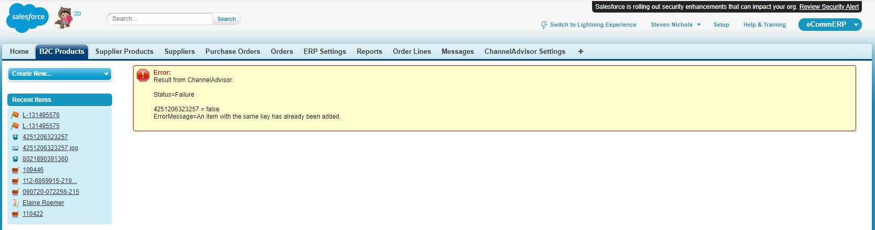Expand the Create New... dropdown

pos(60,74)
